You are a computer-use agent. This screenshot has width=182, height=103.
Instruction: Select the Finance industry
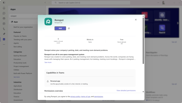(16, 96)
